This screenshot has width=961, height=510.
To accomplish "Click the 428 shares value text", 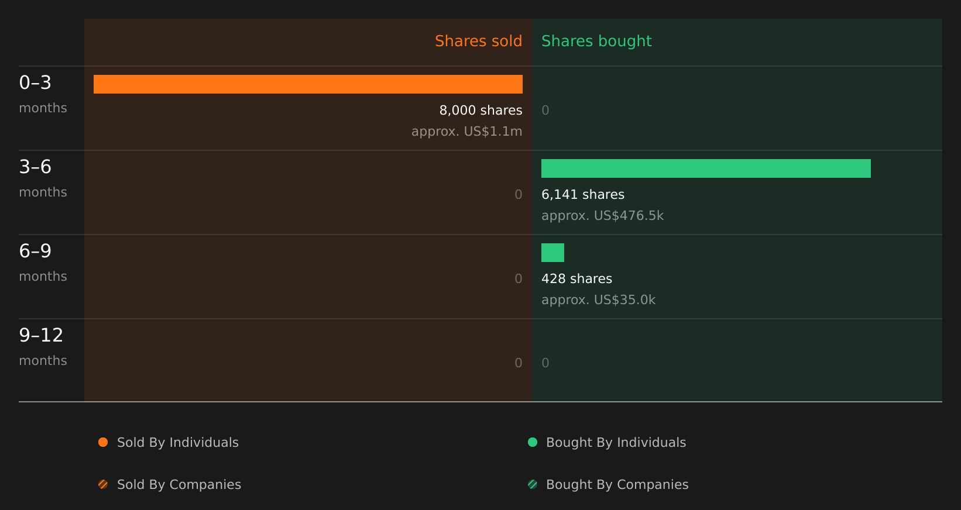I will [x=576, y=278].
